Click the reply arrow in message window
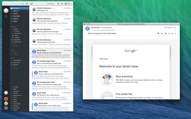The height and width of the screenshot is (119, 191). 162,34
